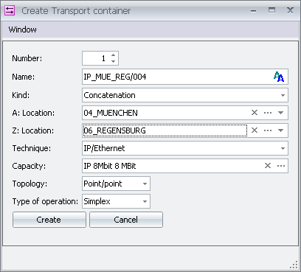Viewport: 301px width, 272px height.
Task: Expand the A: Location dropdown arrow
Action: click(x=280, y=113)
